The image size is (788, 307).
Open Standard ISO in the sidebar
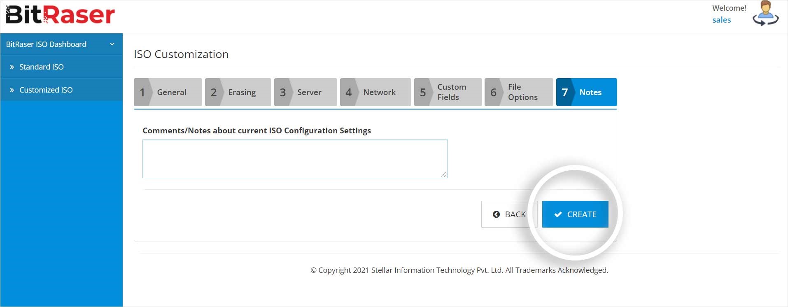pos(61,67)
